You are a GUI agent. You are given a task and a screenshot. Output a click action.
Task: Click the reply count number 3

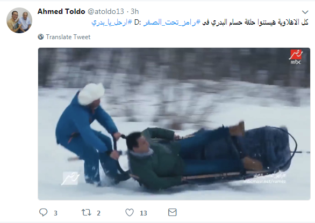(56, 213)
